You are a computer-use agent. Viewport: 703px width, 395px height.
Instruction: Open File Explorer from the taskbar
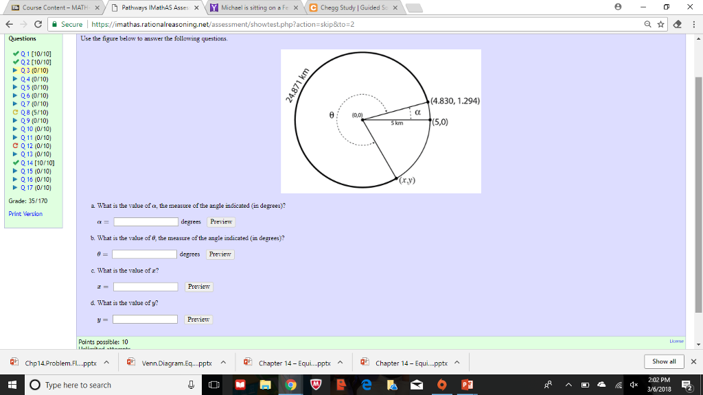point(266,384)
